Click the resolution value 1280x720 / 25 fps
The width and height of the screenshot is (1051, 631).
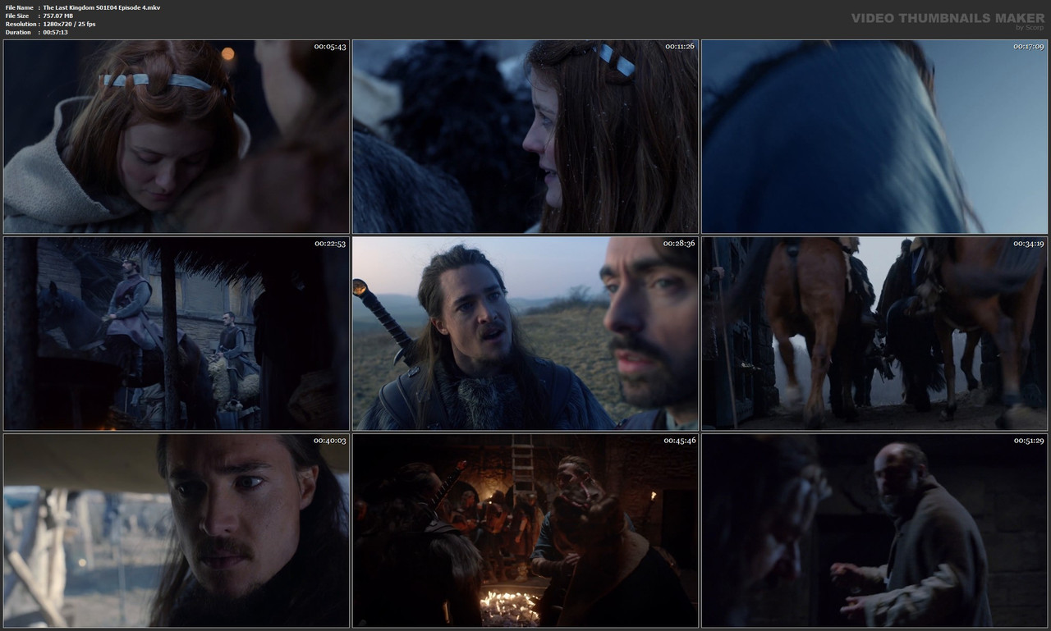[69, 24]
